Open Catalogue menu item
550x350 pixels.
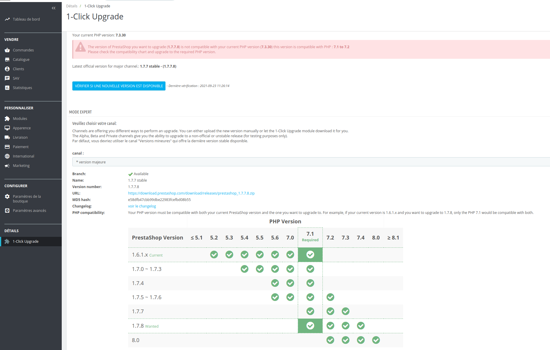click(21, 60)
